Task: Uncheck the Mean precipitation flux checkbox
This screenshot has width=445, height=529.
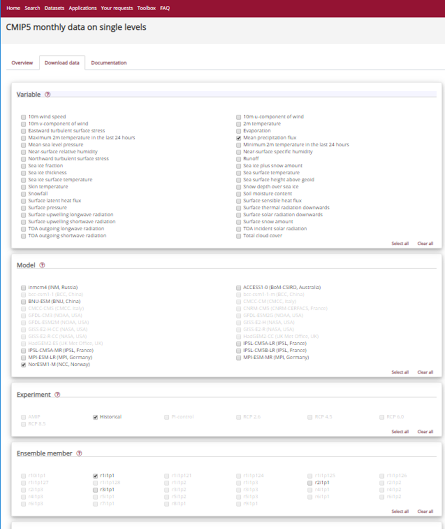Action: [239, 138]
